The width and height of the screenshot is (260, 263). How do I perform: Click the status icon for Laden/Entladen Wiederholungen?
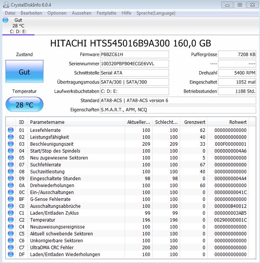point(11,254)
